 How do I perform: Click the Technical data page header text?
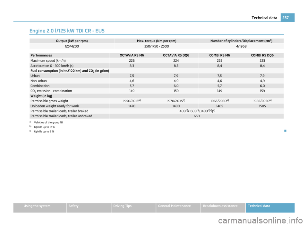click(x=264, y=18)
